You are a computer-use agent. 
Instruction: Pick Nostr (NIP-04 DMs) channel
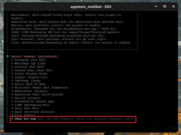click(x=28, y=84)
